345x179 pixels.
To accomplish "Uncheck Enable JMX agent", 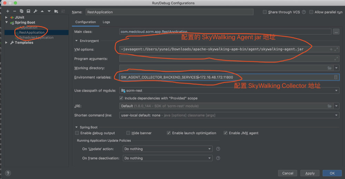I will [x=226, y=133].
